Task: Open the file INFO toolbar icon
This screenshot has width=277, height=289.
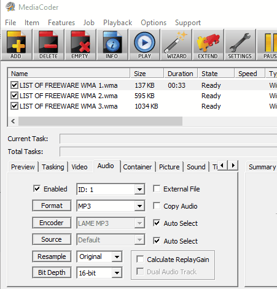Action: (x=112, y=45)
